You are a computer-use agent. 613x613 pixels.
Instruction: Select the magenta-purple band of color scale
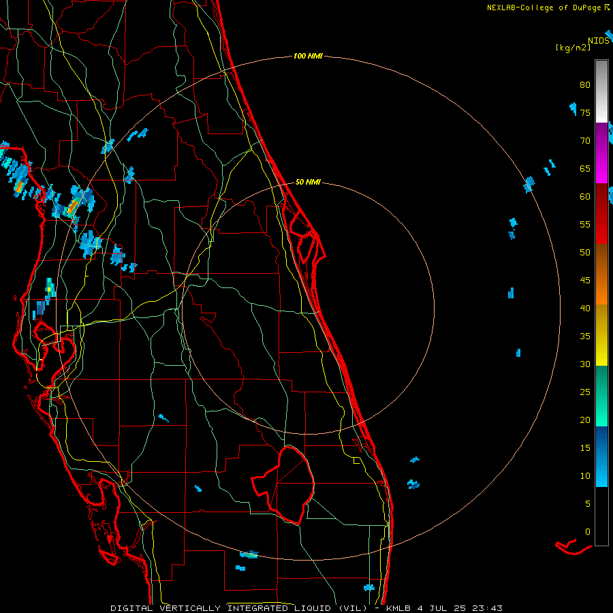click(601, 153)
